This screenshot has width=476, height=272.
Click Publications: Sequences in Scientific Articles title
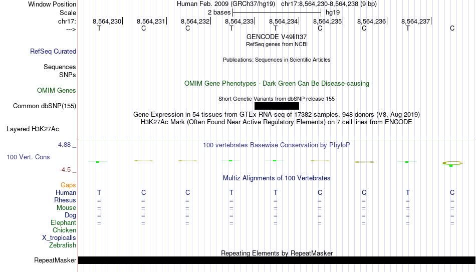(x=277, y=60)
